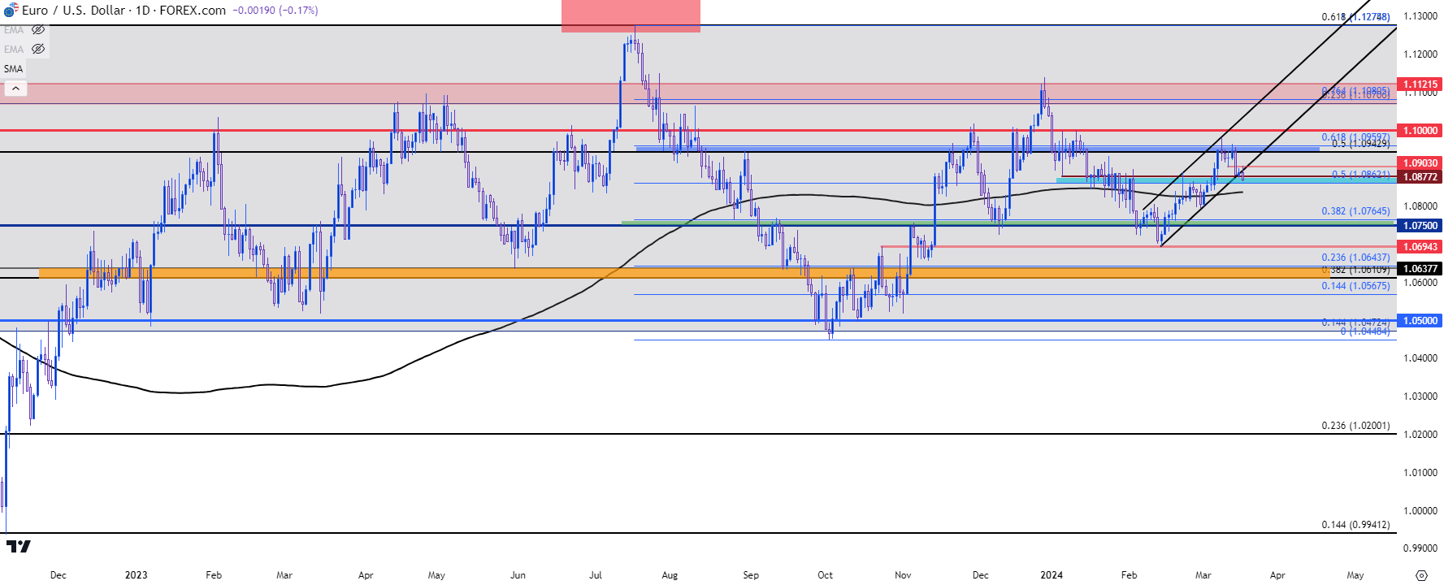Viewport: 1444px width, 585px height.
Task: Open the TradingView logo link
Action: (x=18, y=547)
